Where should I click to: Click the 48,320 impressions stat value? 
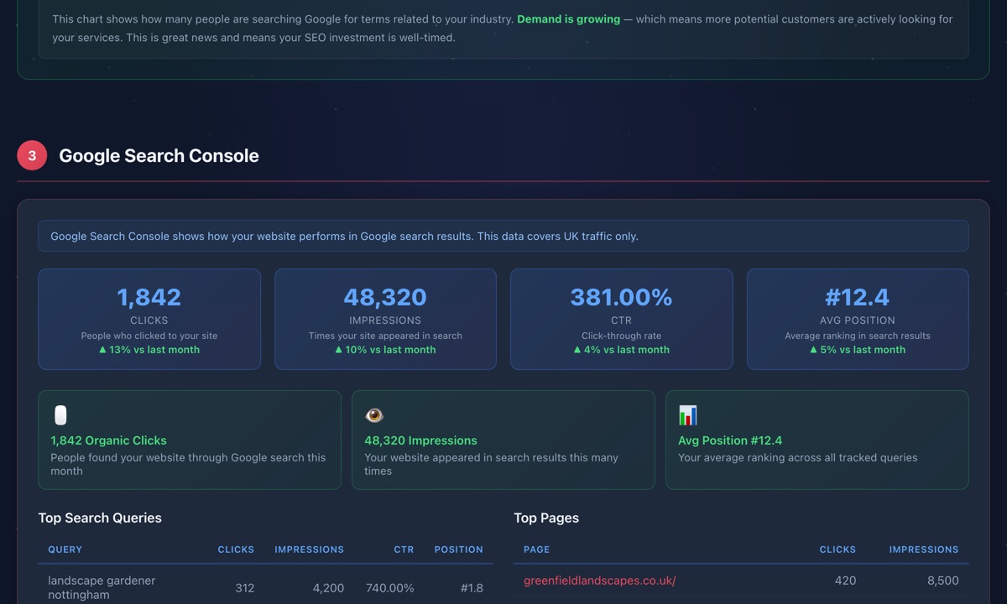(x=385, y=297)
